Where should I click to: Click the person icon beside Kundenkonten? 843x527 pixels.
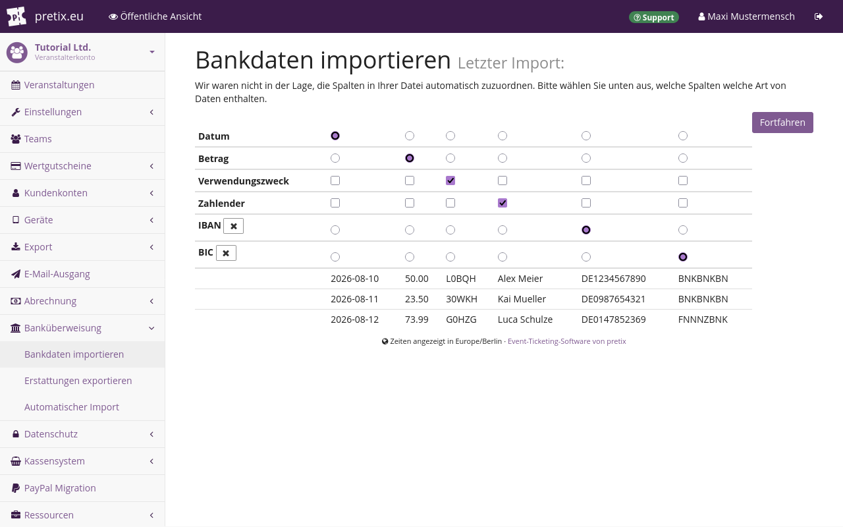(16, 193)
